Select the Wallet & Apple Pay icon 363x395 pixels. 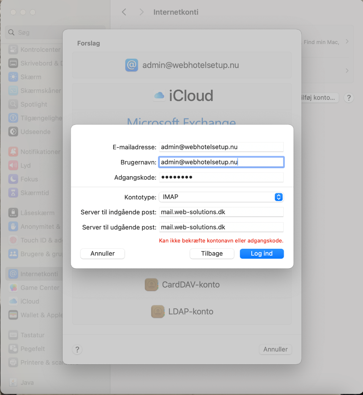coord(13,315)
